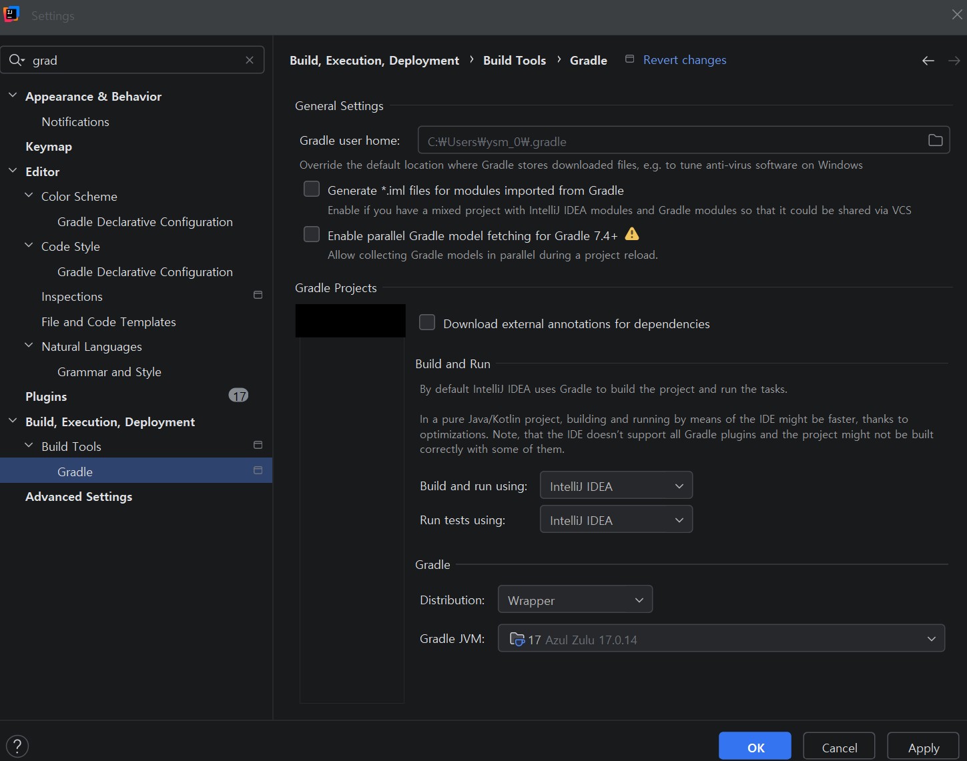Click project-level icon on Gradle row
The image size is (967, 761).
[x=258, y=470]
